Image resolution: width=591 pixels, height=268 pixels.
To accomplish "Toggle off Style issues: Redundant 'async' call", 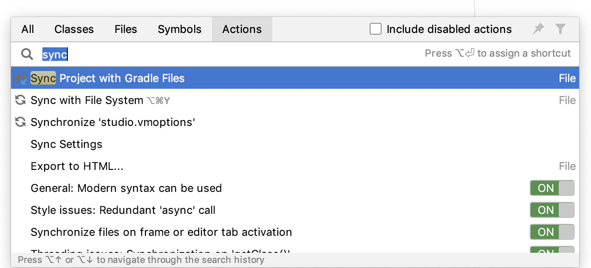I will [x=552, y=210].
